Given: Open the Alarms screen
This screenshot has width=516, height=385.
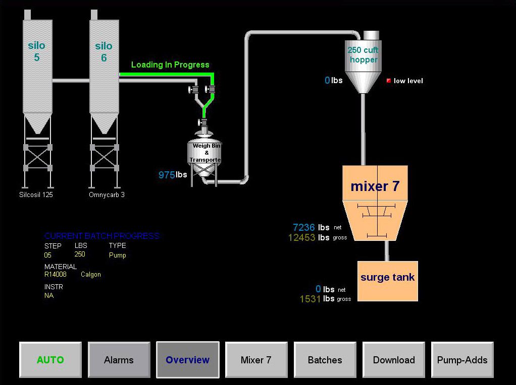Looking at the screenshot, I should pyautogui.click(x=119, y=360).
